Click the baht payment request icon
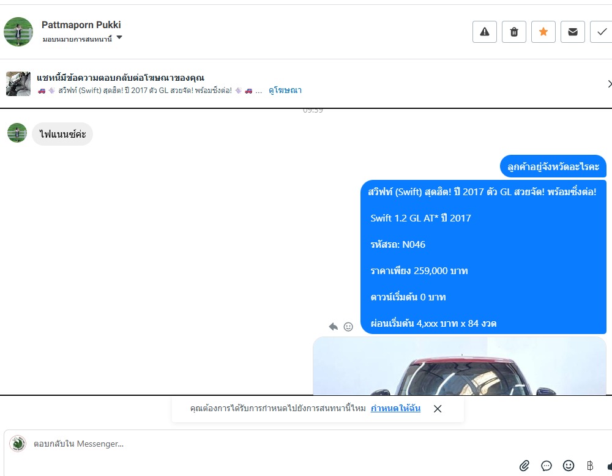The height and width of the screenshot is (476, 612). 590,466
